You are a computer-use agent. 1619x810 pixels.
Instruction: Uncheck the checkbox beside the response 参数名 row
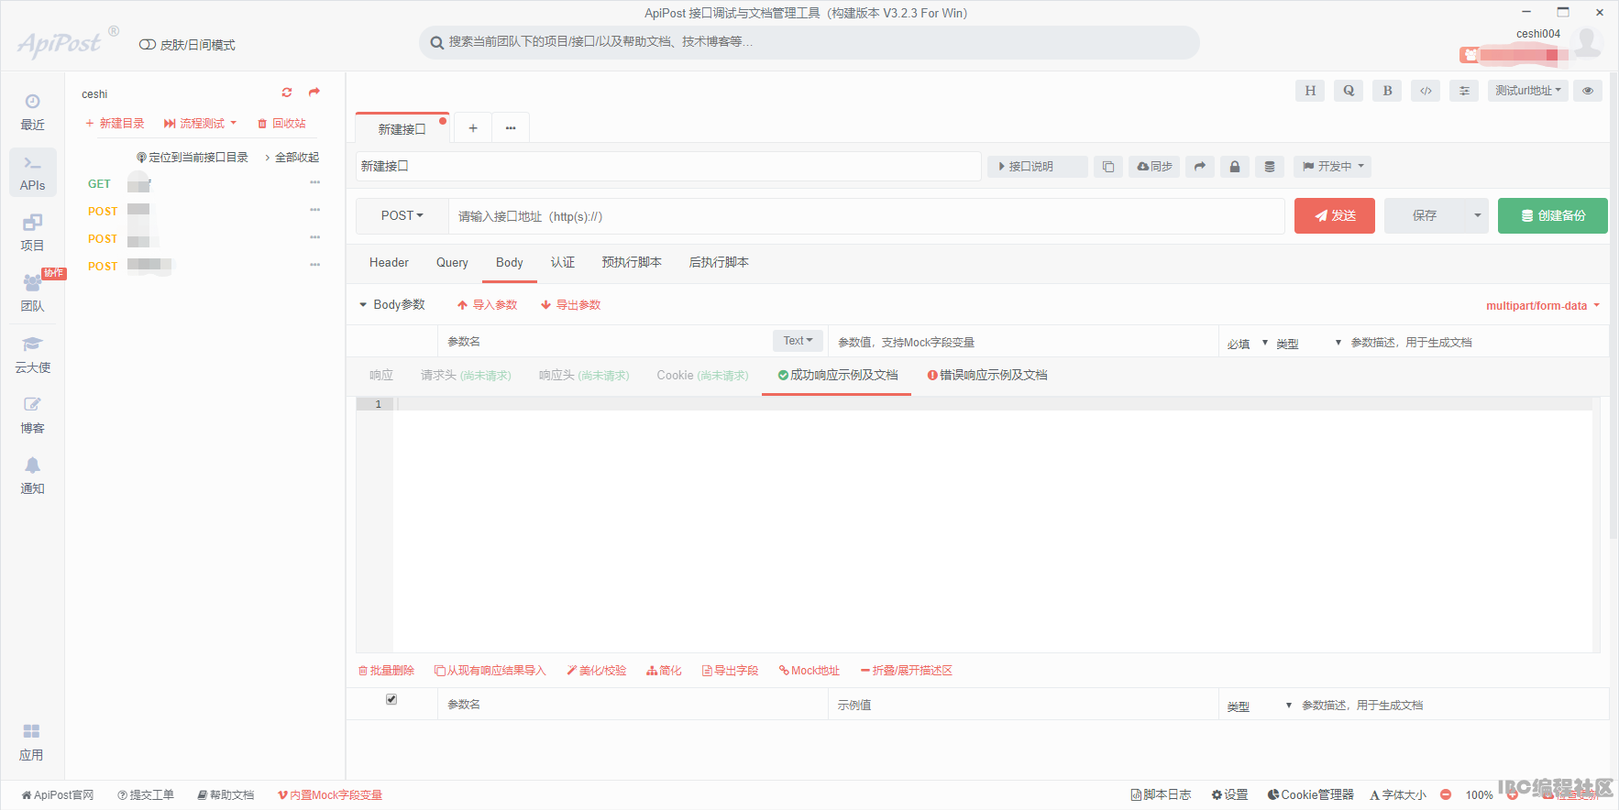[391, 699]
